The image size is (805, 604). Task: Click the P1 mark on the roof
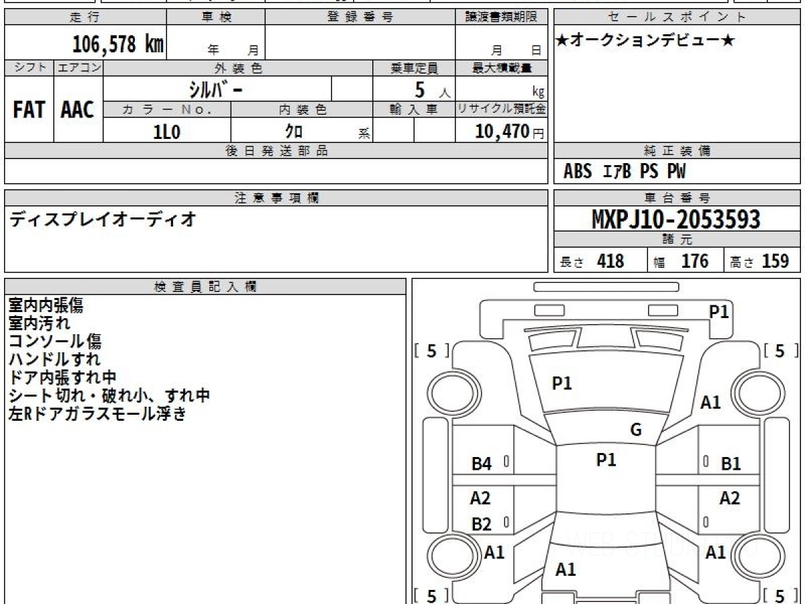coord(606,460)
